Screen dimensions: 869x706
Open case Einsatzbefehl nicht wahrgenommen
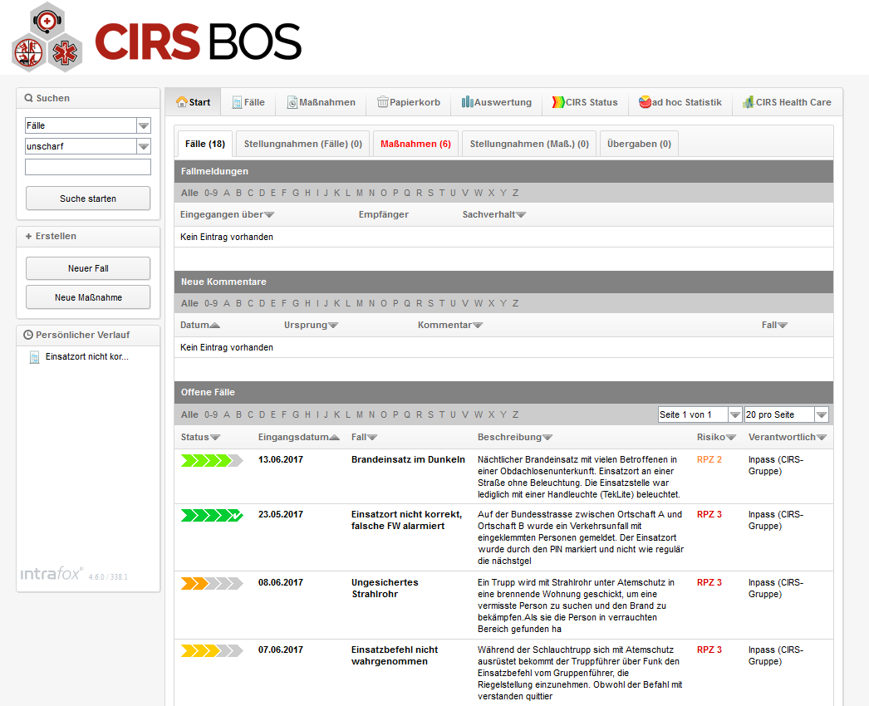(394, 655)
